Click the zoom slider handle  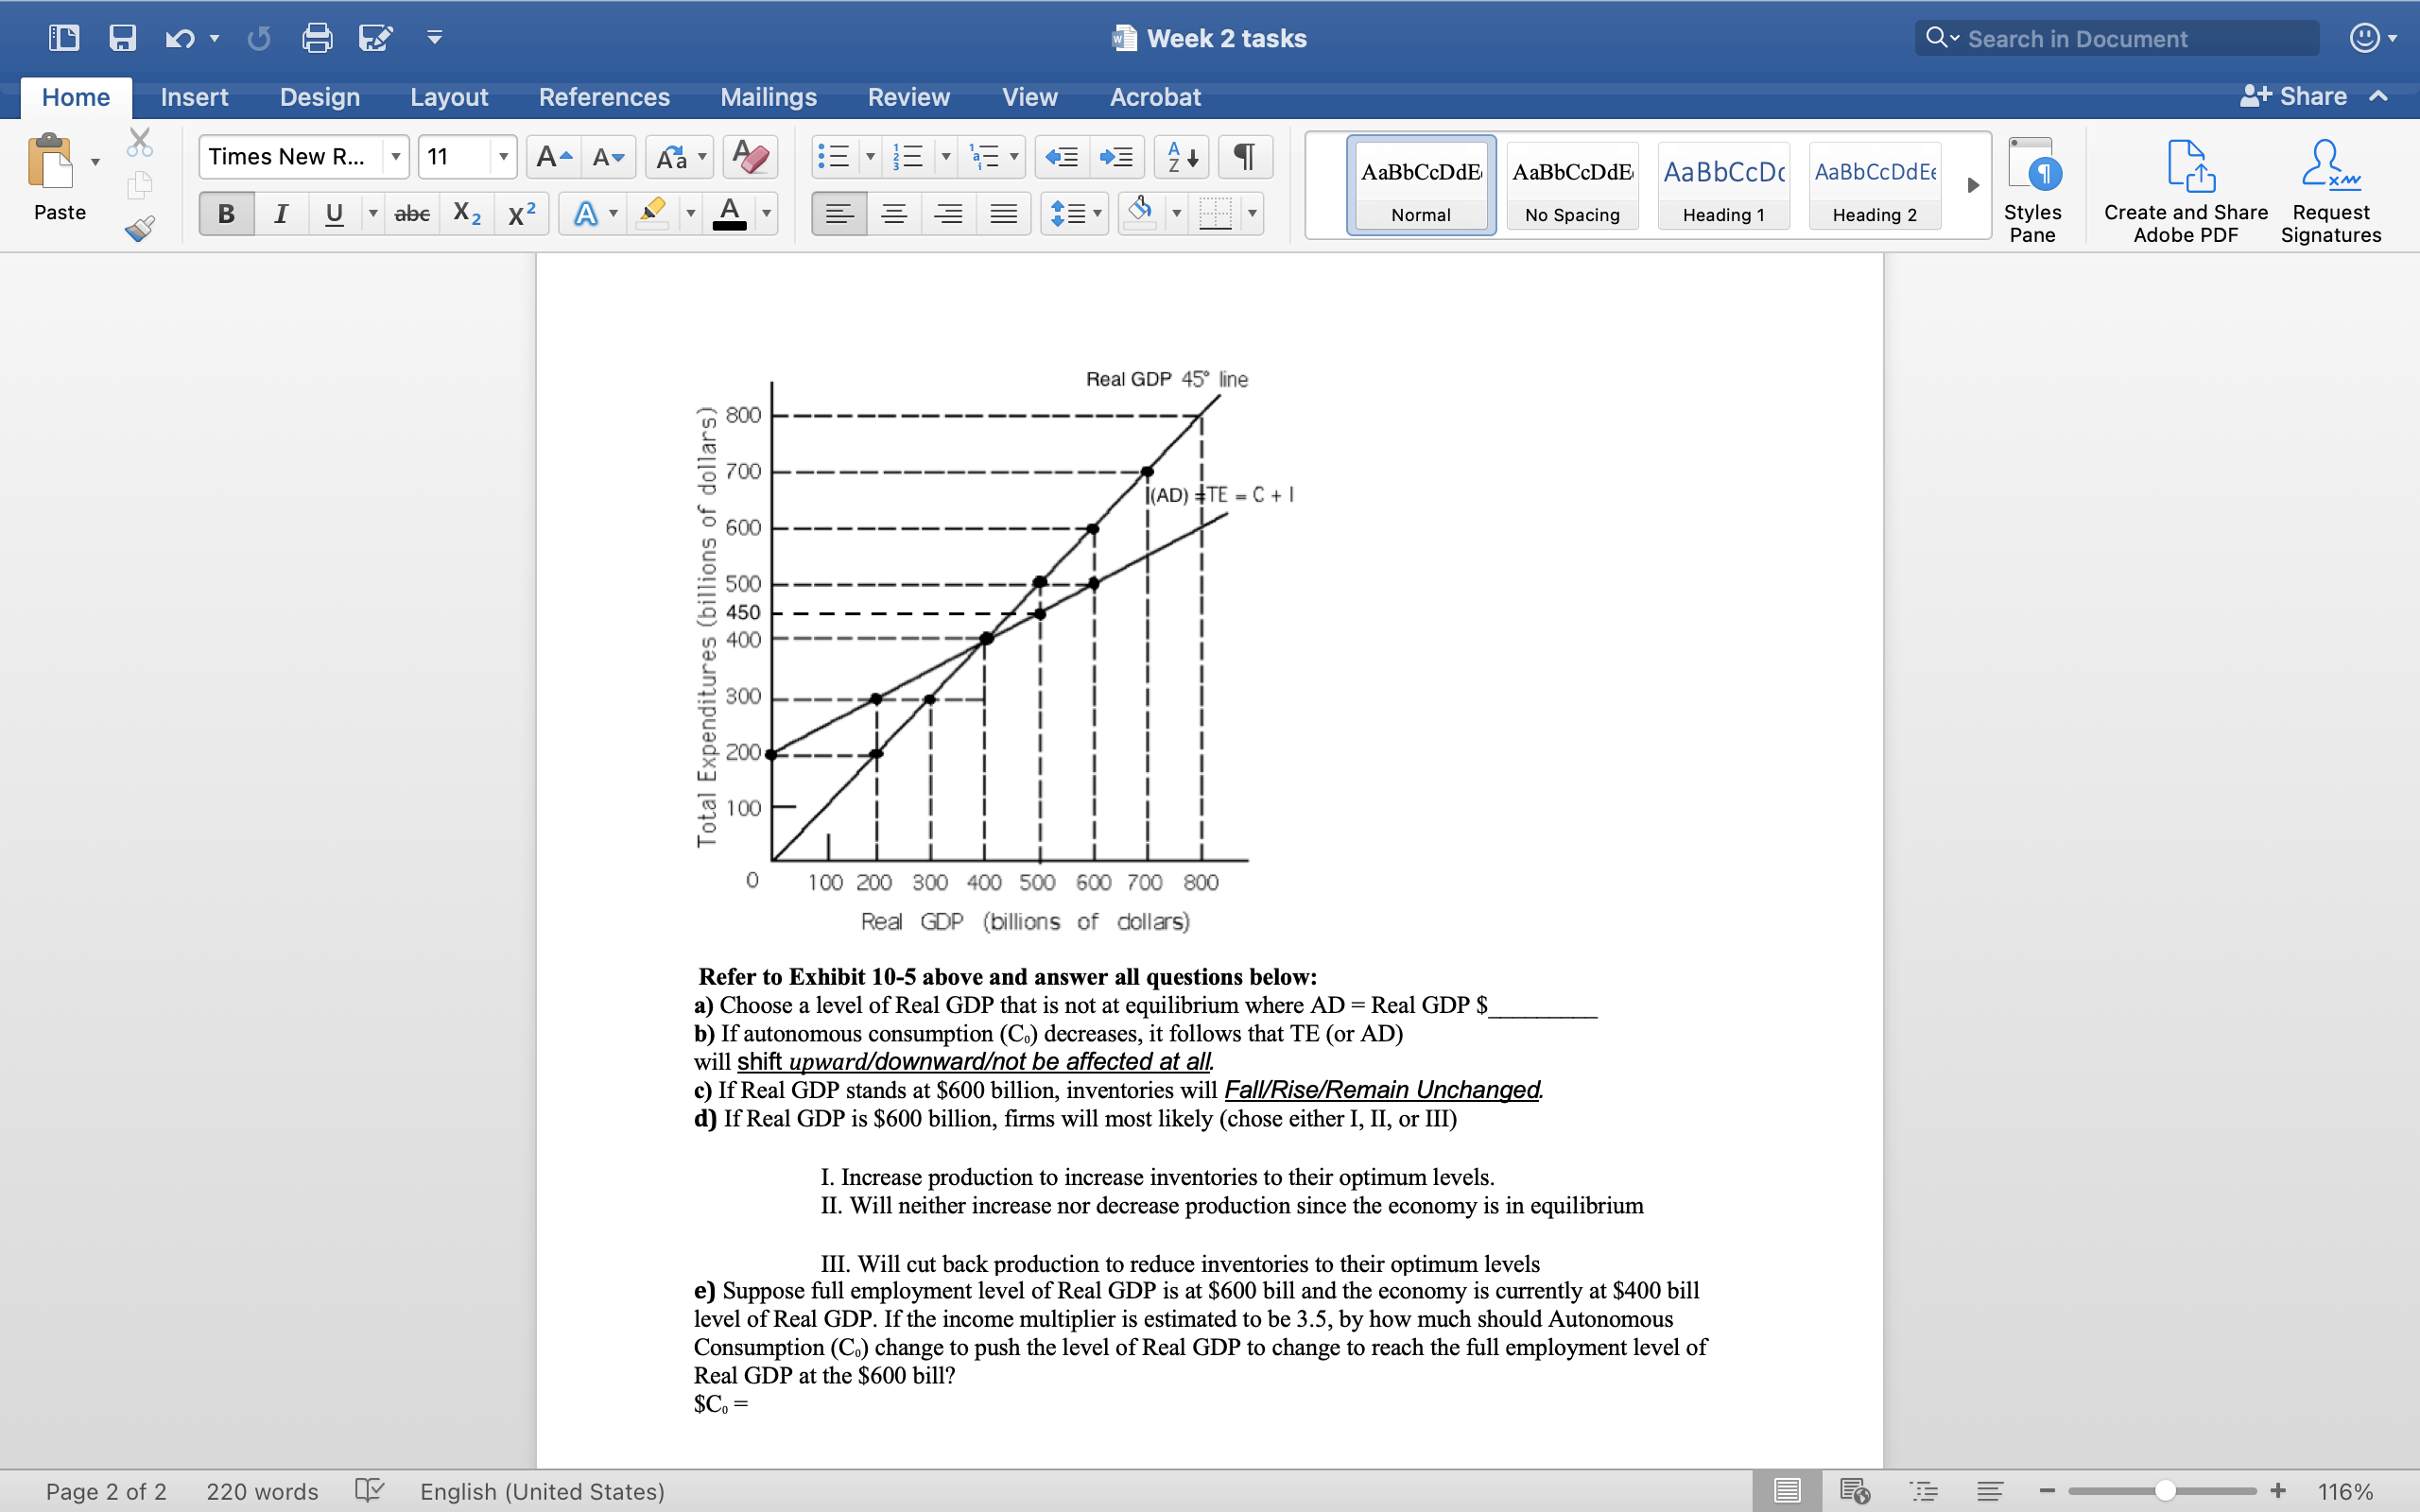2165,1491
